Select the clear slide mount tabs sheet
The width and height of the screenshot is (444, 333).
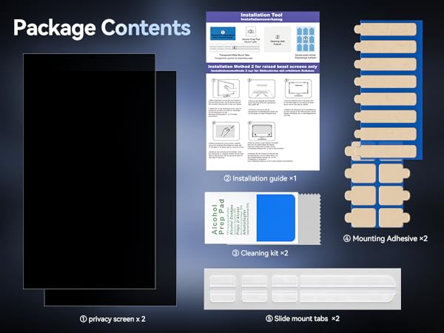pyautogui.click(x=303, y=289)
